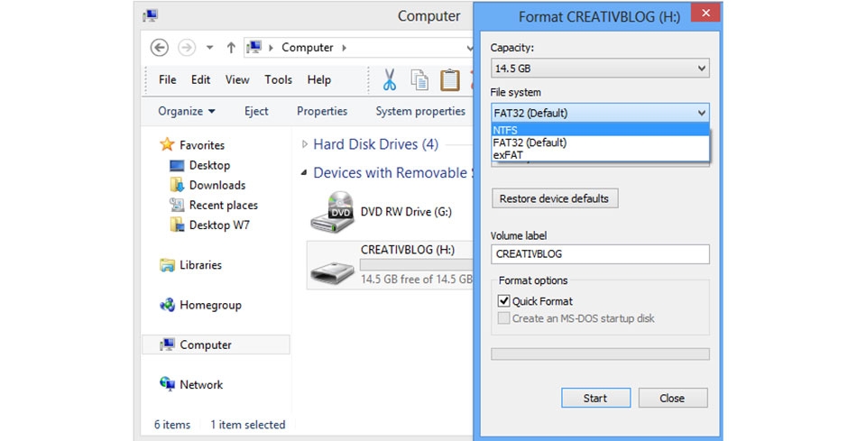Viewport: 866px width, 441px height.
Task: Click '14.5 GB free of 14.5 GB' text
Action: click(417, 280)
